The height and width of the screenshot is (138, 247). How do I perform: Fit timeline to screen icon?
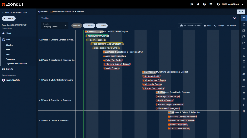click(x=235, y=18)
